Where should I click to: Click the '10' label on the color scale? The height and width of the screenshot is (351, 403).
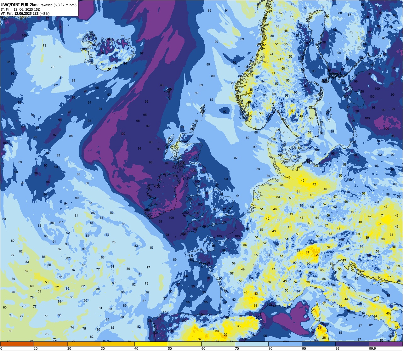(36, 348)
